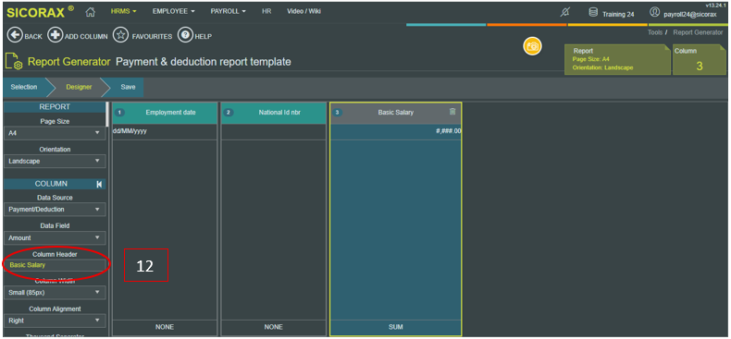Viewport: 731px width, 339px height.
Task: Click the Report Generator document icon
Action: coord(14,62)
